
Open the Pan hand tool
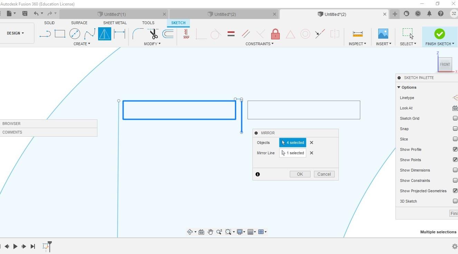click(210, 232)
